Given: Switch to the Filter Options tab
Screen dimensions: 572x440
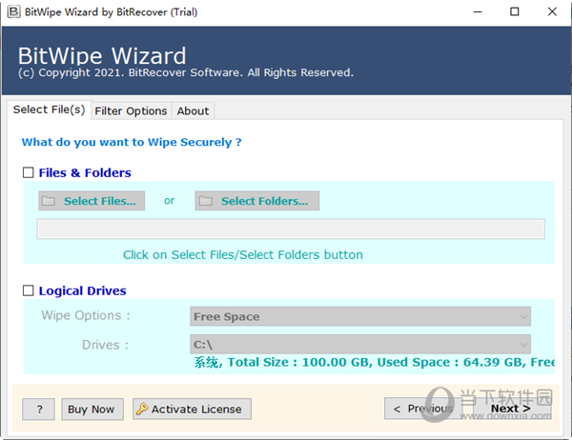Looking at the screenshot, I should [x=131, y=110].
